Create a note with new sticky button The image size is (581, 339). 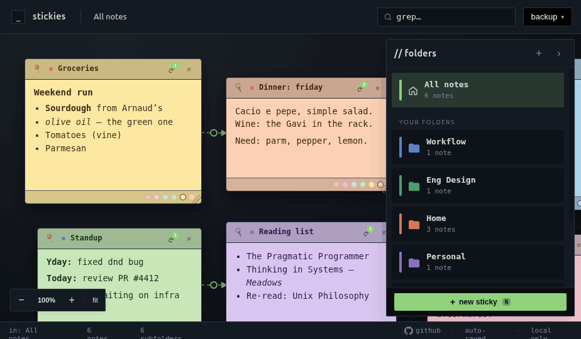[x=480, y=302]
